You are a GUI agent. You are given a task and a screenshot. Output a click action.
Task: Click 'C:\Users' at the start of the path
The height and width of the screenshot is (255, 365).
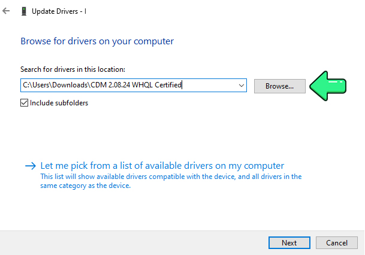(36, 85)
